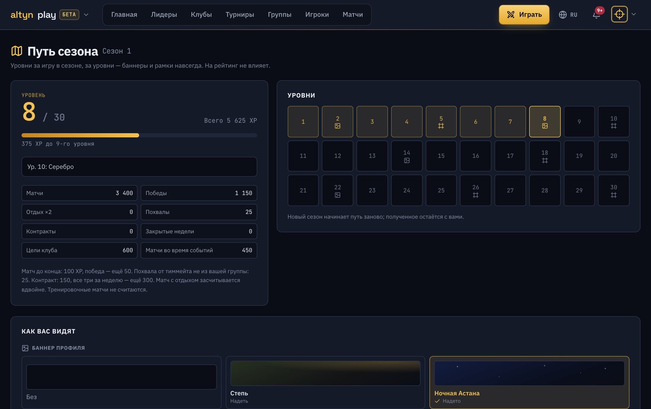Open the Клубы nav item
Image resolution: width=651 pixels, height=409 pixels.
pos(201,15)
